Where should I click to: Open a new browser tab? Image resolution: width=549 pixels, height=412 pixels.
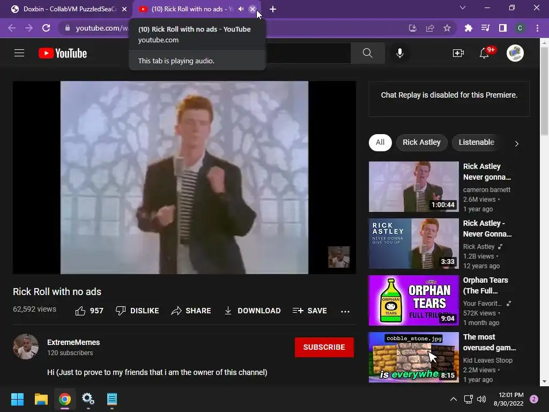[x=273, y=9]
